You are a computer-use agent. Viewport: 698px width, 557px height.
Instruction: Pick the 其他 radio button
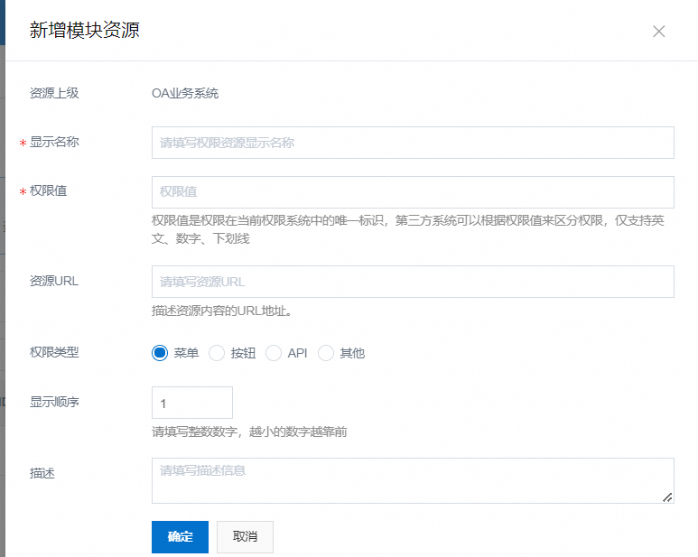[x=326, y=353]
